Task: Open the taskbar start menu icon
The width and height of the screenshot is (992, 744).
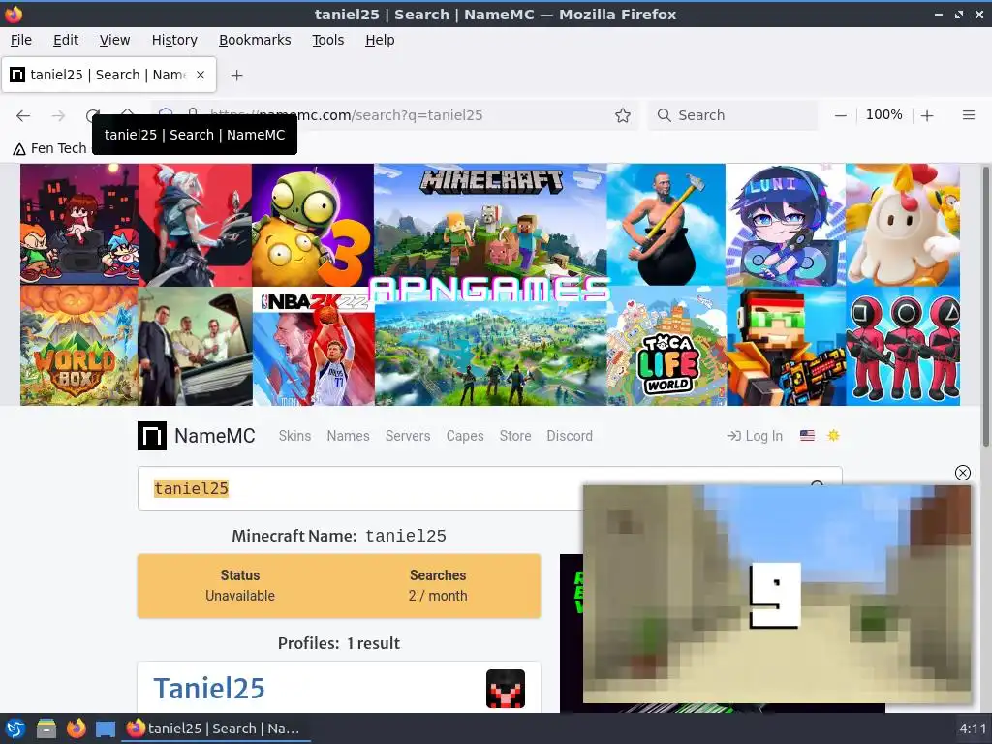Action: click(15, 728)
